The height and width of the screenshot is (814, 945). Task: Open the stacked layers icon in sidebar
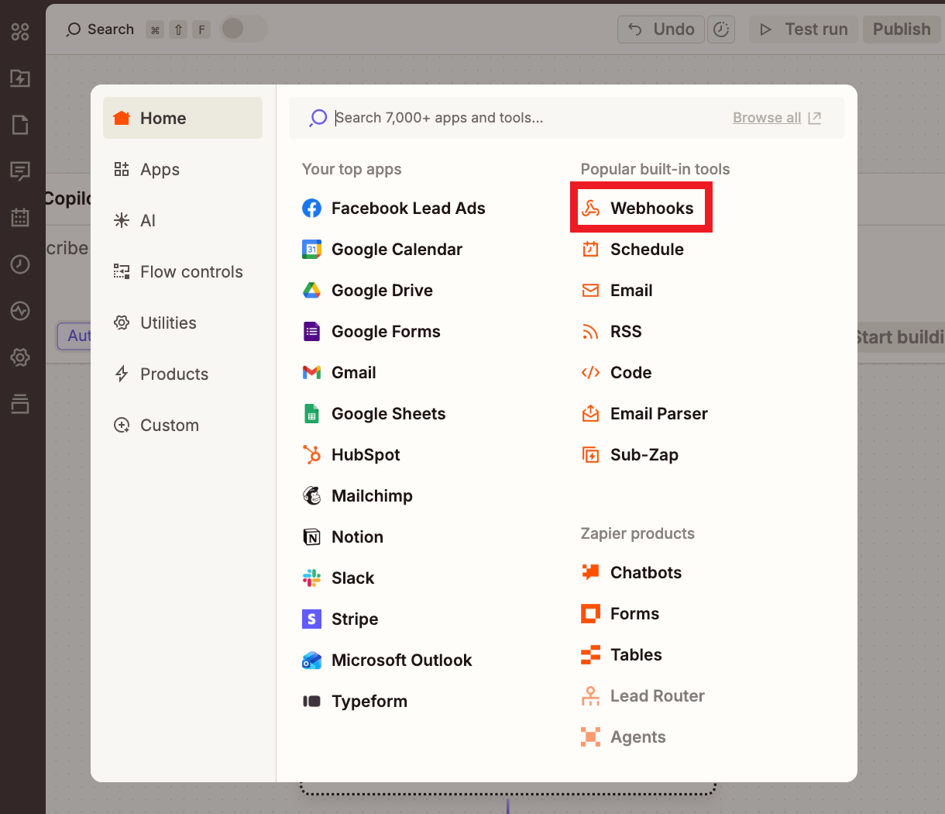click(20, 404)
